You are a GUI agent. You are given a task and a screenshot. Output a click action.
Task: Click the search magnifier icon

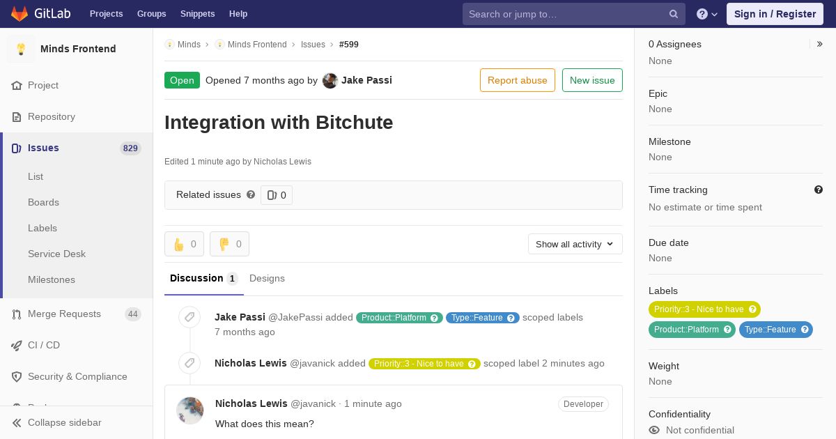point(674,14)
